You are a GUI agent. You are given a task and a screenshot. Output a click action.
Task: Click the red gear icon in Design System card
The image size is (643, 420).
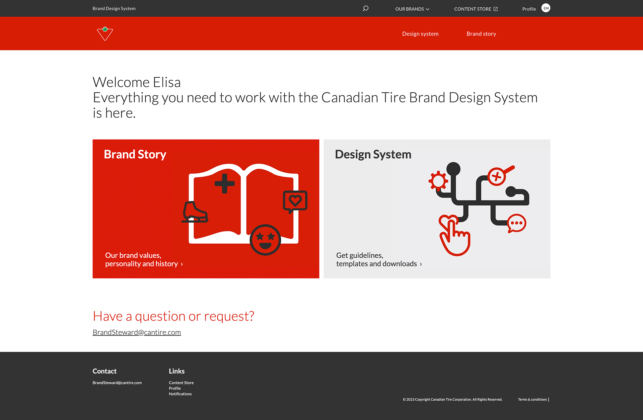click(x=438, y=181)
